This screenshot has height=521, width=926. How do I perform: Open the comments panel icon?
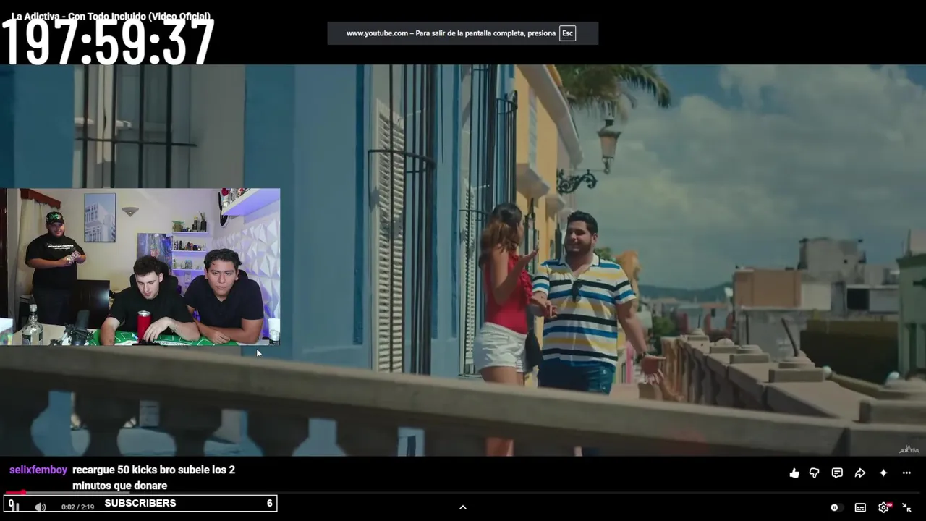pyautogui.click(x=837, y=473)
